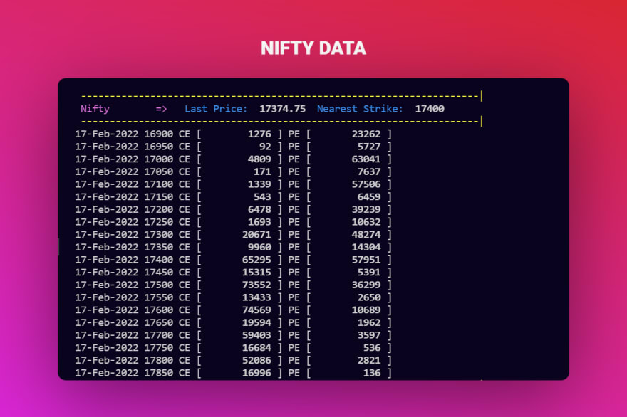Select strike price 16900 in first row
Screen dimensions: 627x417
point(159,134)
